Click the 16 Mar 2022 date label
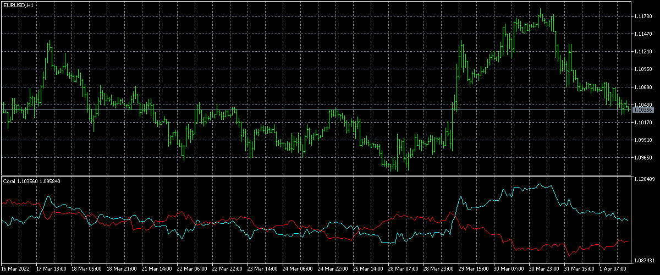 tap(15, 269)
